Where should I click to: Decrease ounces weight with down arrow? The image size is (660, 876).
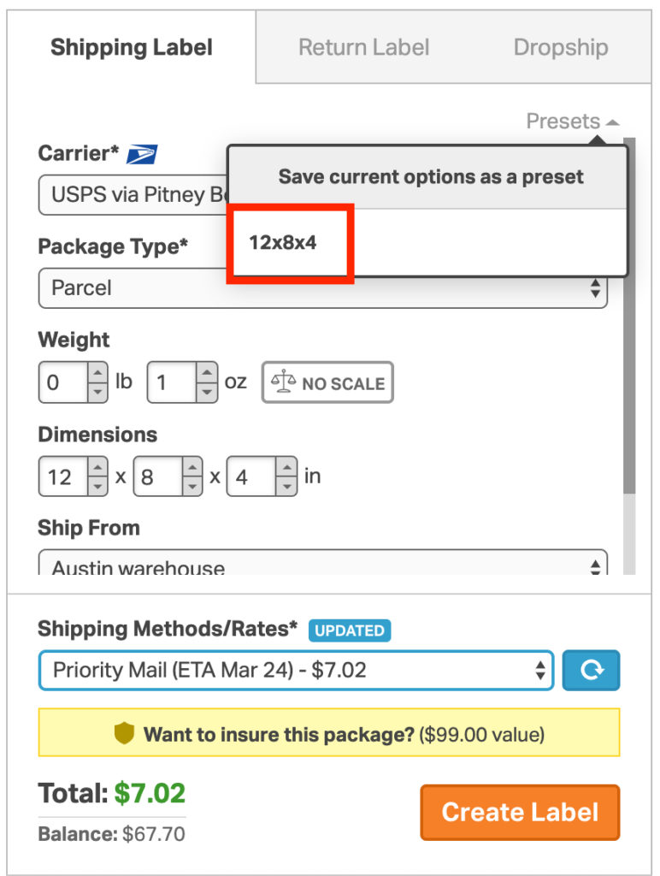tap(207, 392)
